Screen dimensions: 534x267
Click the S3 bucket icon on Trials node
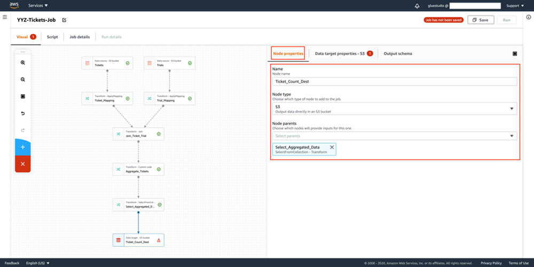pyautogui.click(x=150, y=63)
